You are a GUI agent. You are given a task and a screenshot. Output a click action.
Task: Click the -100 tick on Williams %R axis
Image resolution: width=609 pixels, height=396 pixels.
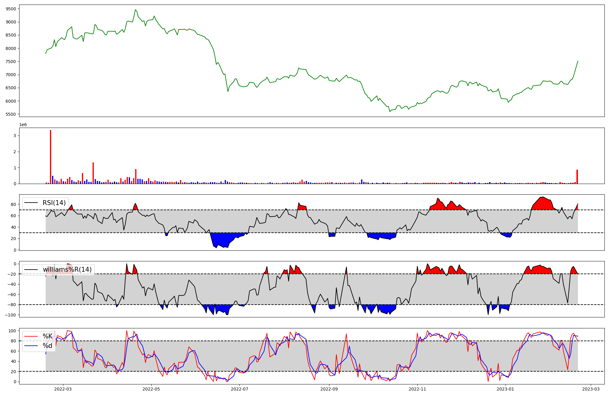(10, 315)
